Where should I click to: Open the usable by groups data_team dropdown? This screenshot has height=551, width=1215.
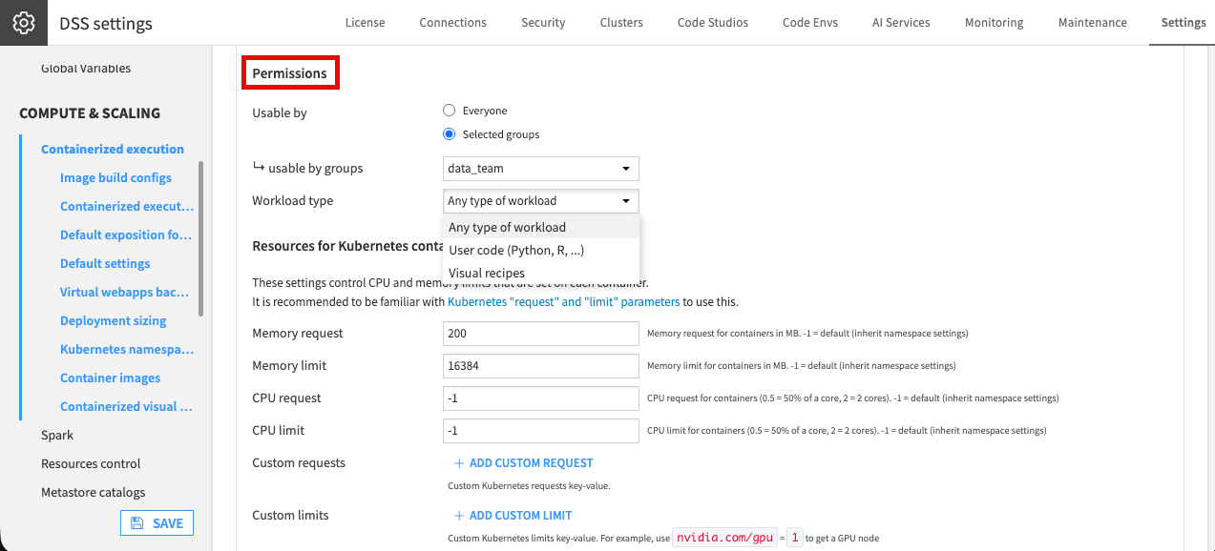click(x=541, y=169)
